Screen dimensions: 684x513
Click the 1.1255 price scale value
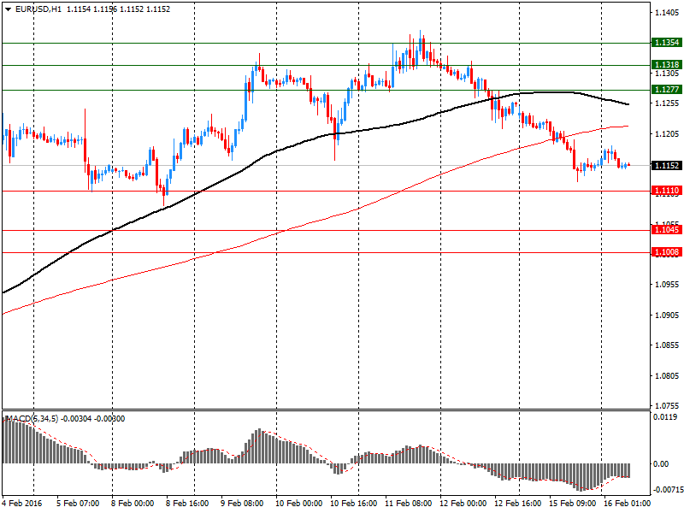667,103
